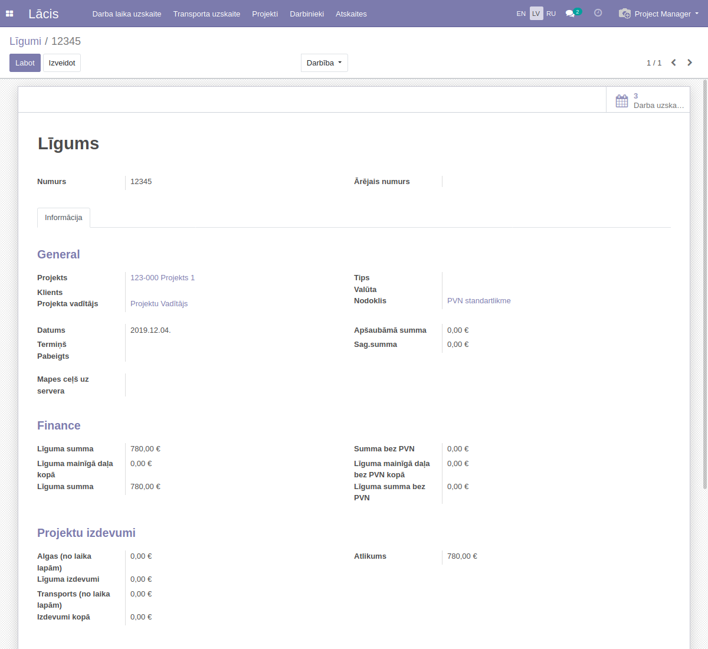Viewport: 708px width, 649px height.
Task: Open Darba laika uzskaite menu
Action: 127,14
